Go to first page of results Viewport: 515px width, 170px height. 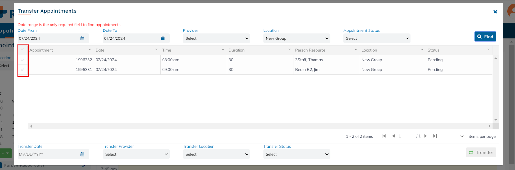383,136
